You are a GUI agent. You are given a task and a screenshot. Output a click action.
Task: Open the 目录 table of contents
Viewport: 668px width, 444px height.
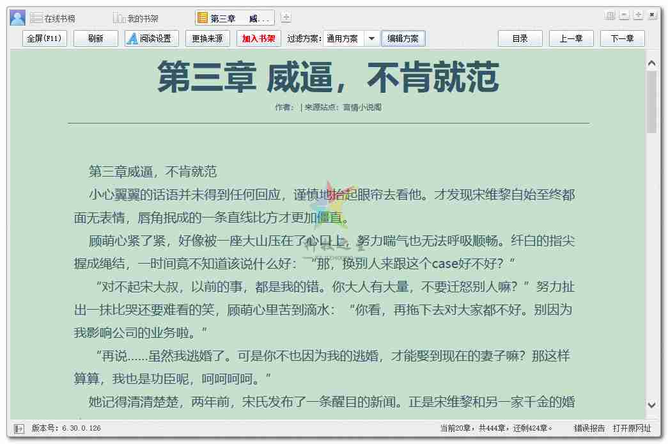520,38
